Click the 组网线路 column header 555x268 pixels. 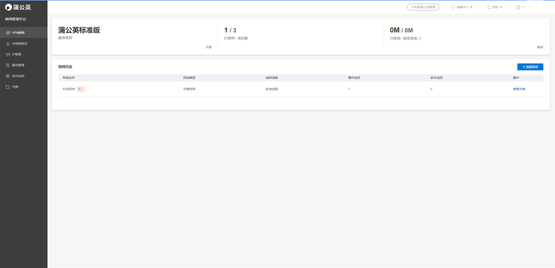[272, 78]
